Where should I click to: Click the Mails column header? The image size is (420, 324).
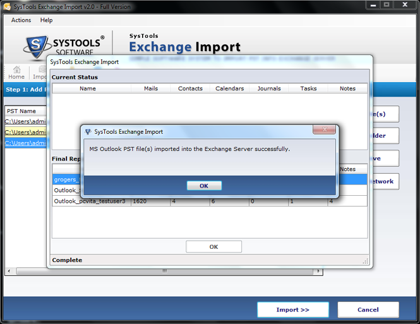pyautogui.click(x=151, y=88)
